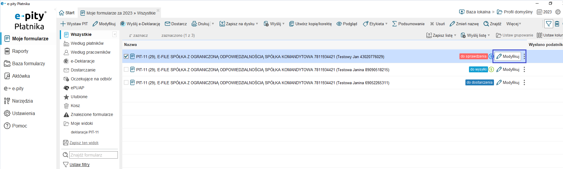Select Według płatników view
The width and height of the screenshot is (563, 169).
87,43
